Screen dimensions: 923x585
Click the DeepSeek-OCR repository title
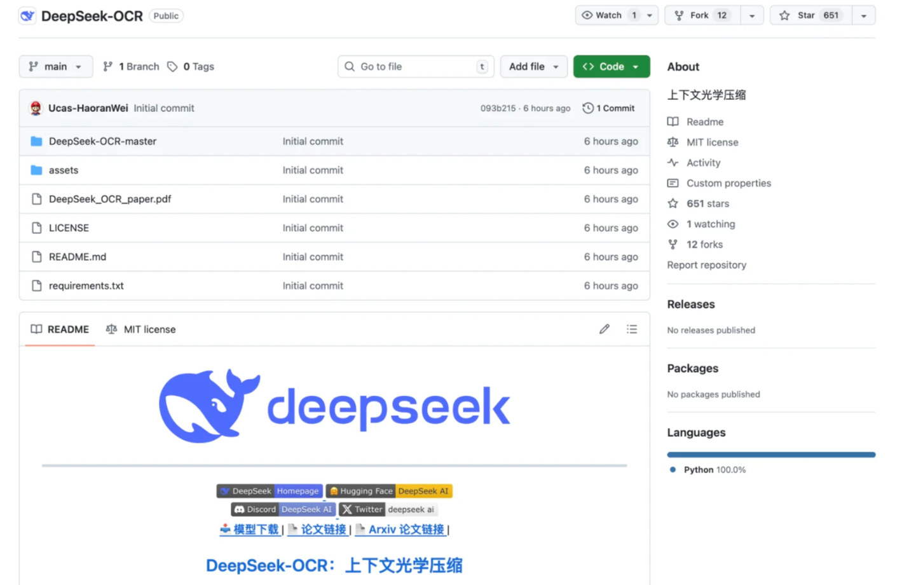pos(92,16)
